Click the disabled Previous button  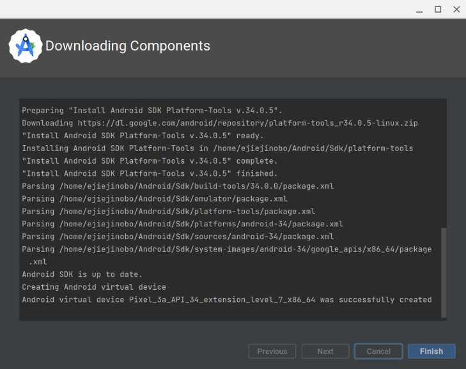point(272,352)
